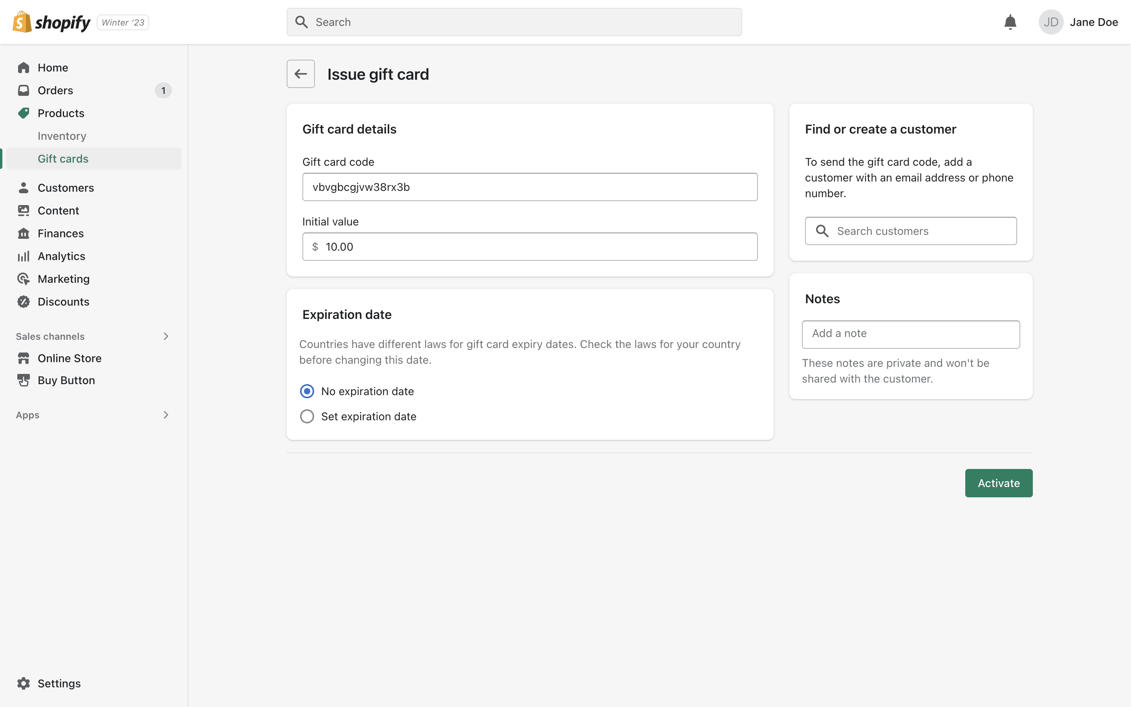Click the Online Store storefront icon
The image size is (1131, 707).
coord(24,358)
